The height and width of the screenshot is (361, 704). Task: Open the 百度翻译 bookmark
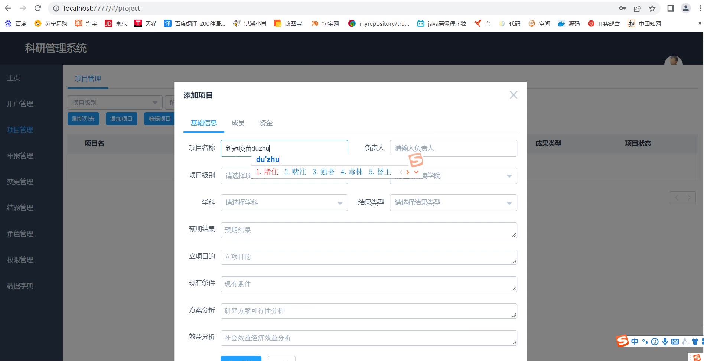click(195, 23)
